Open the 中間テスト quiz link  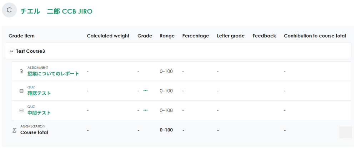coord(39,113)
